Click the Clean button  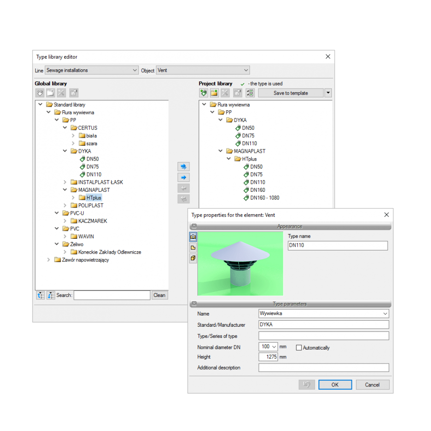160,295
